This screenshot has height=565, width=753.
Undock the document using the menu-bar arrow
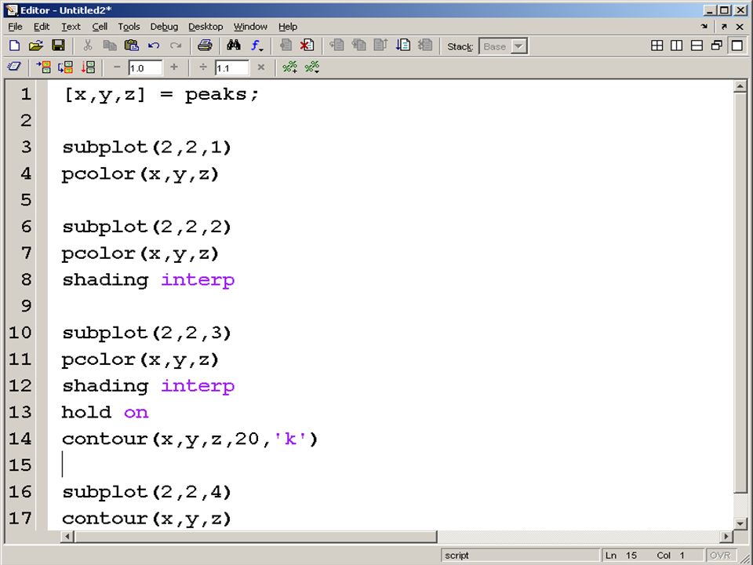724,27
